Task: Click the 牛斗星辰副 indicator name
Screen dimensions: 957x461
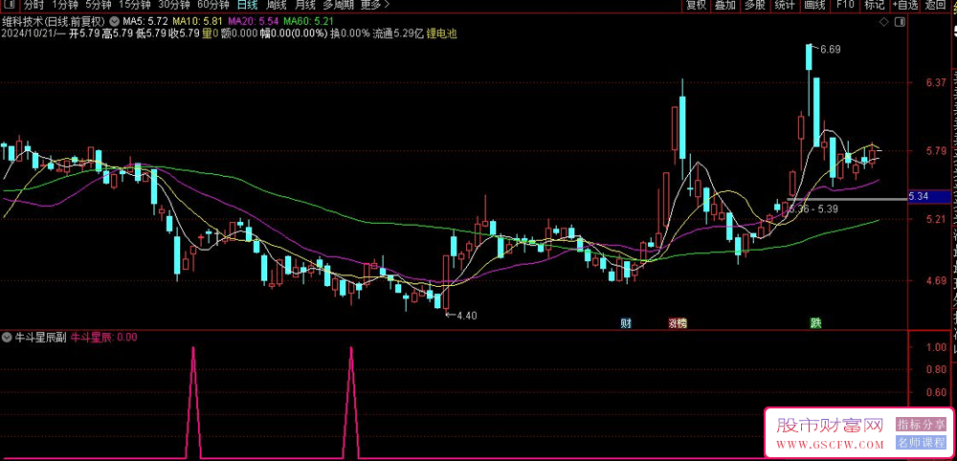Action: pos(40,337)
